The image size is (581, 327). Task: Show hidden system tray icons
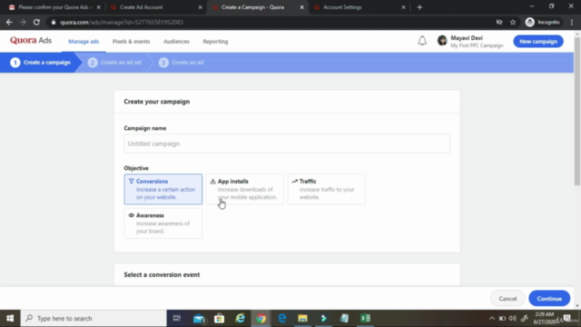492,318
